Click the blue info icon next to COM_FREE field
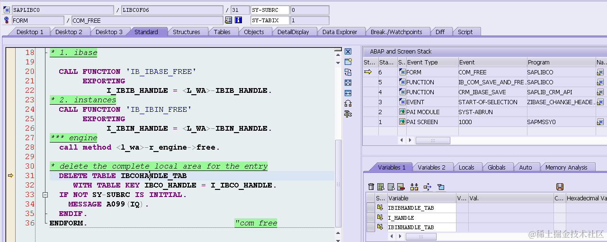The height and width of the screenshot is (242, 607). click(238, 20)
